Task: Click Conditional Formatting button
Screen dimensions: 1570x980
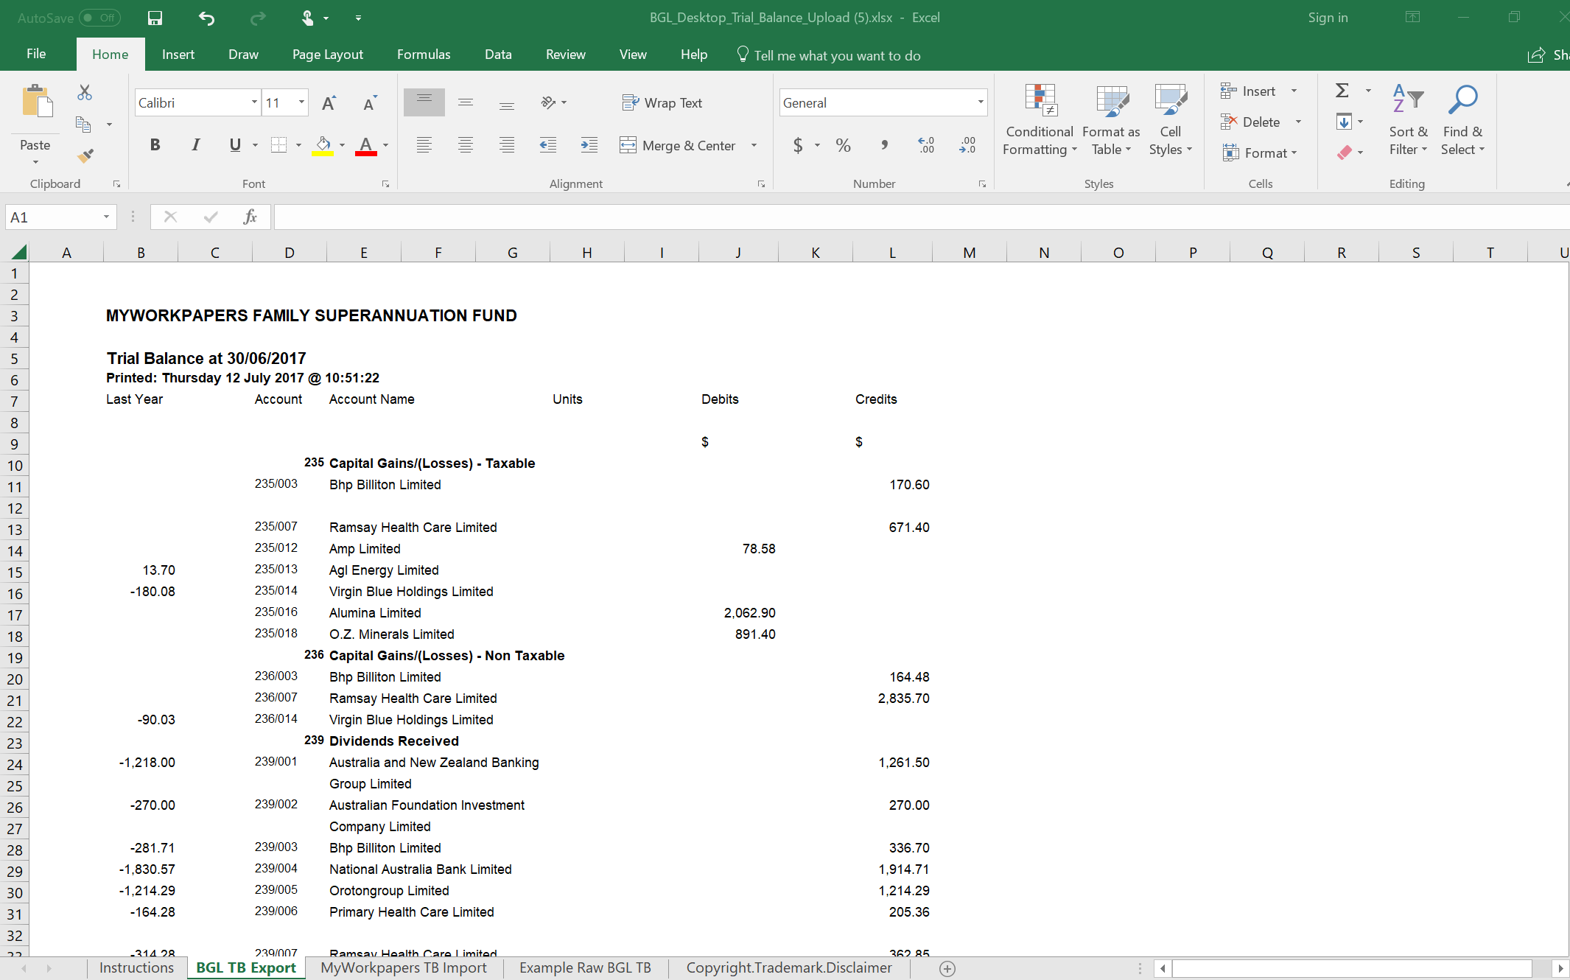Action: pyautogui.click(x=1040, y=120)
